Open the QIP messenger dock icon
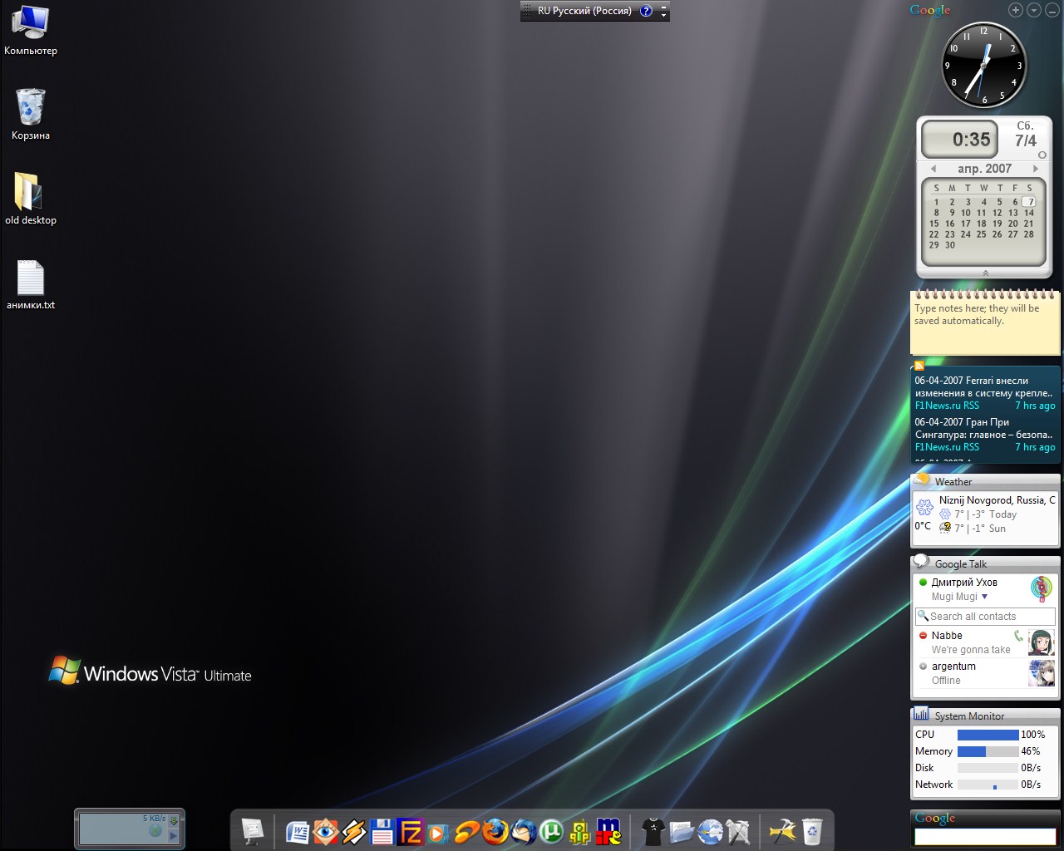1064x851 pixels. 580,831
